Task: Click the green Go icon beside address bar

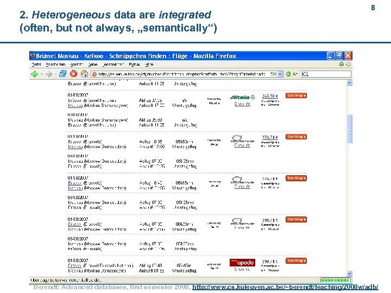Action: pos(288,74)
